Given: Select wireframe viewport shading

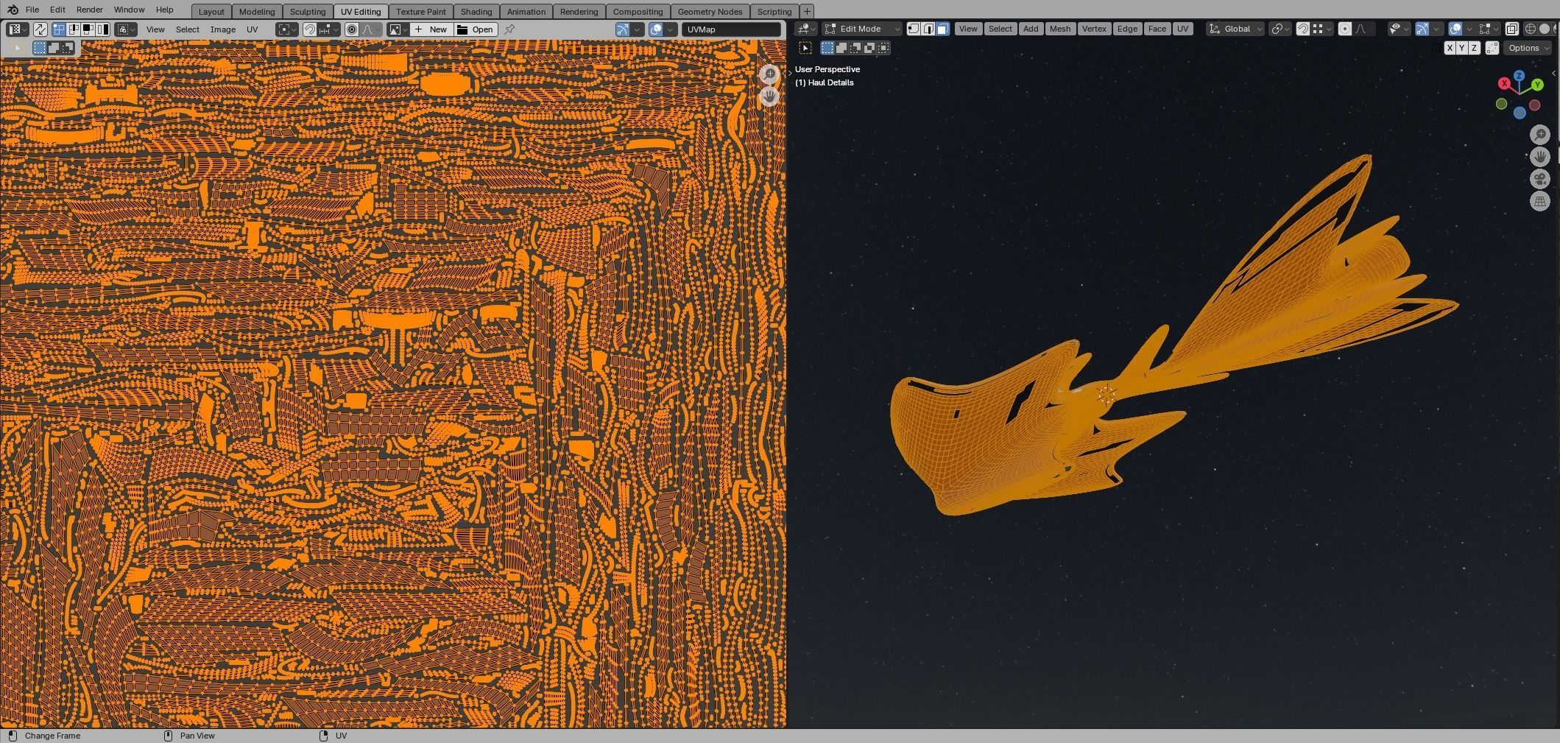Looking at the screenshot, I should 1531,29.
